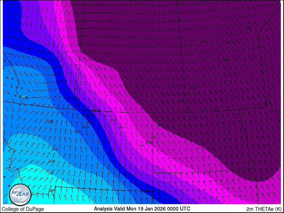Click the 272 contour label
The width and height of the screenshot is (284, 213).
[105, 116]
